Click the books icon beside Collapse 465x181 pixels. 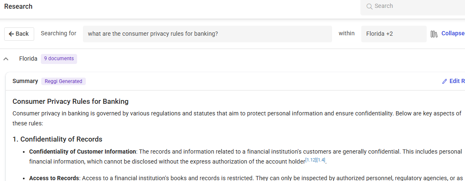tap(434, 34)
